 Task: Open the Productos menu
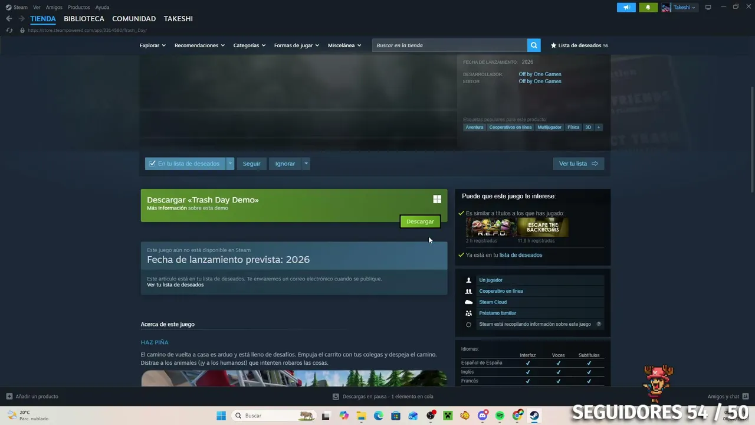tap(79, 7)
